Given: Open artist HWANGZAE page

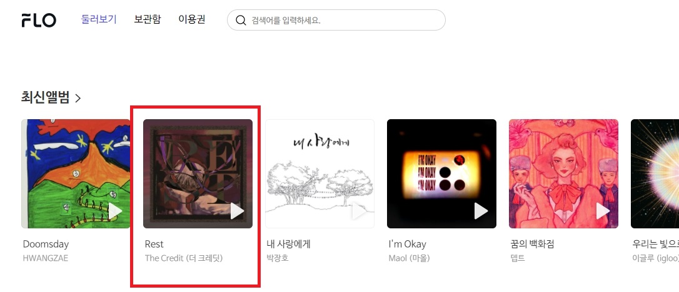Looking at the screenshot, I should point(46,258).
